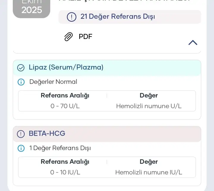
Task: Click Lipaz "Referans Aralığı" column header
Action: (65, 95)
